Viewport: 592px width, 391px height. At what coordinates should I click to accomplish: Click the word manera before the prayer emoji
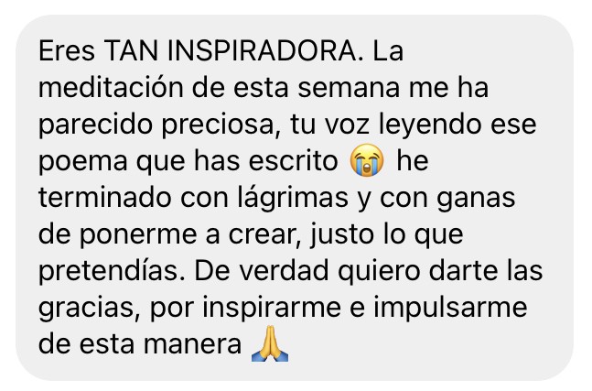[x=192, y=344]
